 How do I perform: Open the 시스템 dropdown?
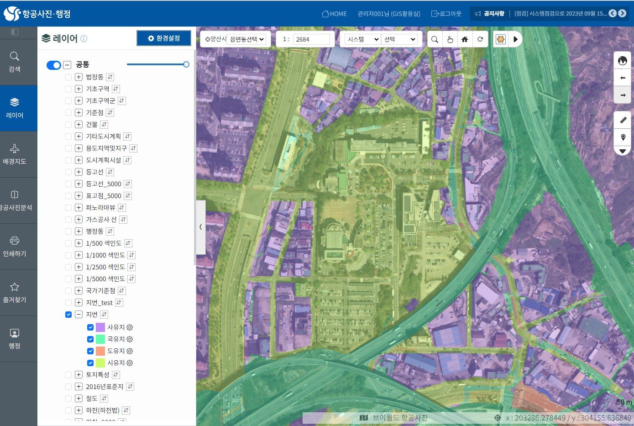coord(363,39)
